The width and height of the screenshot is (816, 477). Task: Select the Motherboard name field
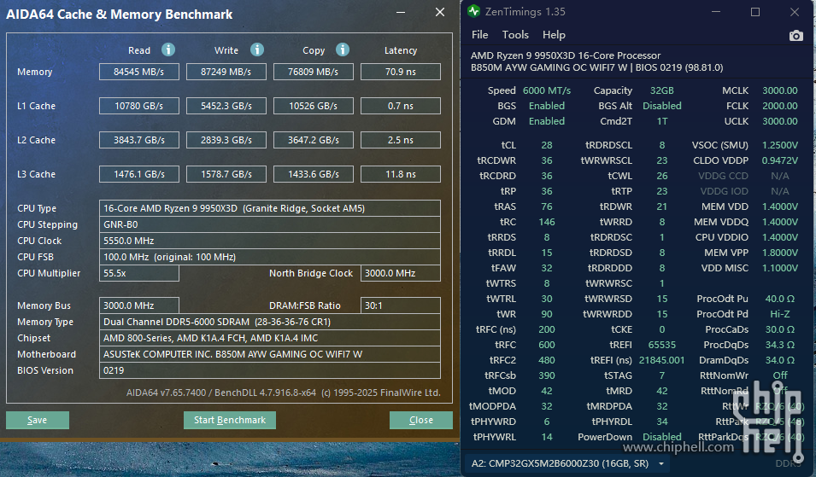[x=270, y=354]
